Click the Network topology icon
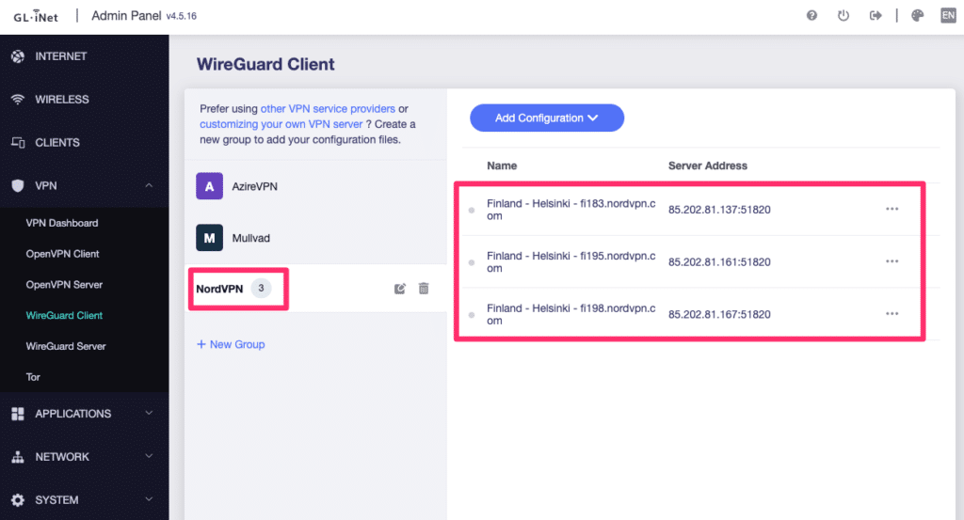This screenshot has height=520, width=964. pyautogui.click(x=18, y=457)
